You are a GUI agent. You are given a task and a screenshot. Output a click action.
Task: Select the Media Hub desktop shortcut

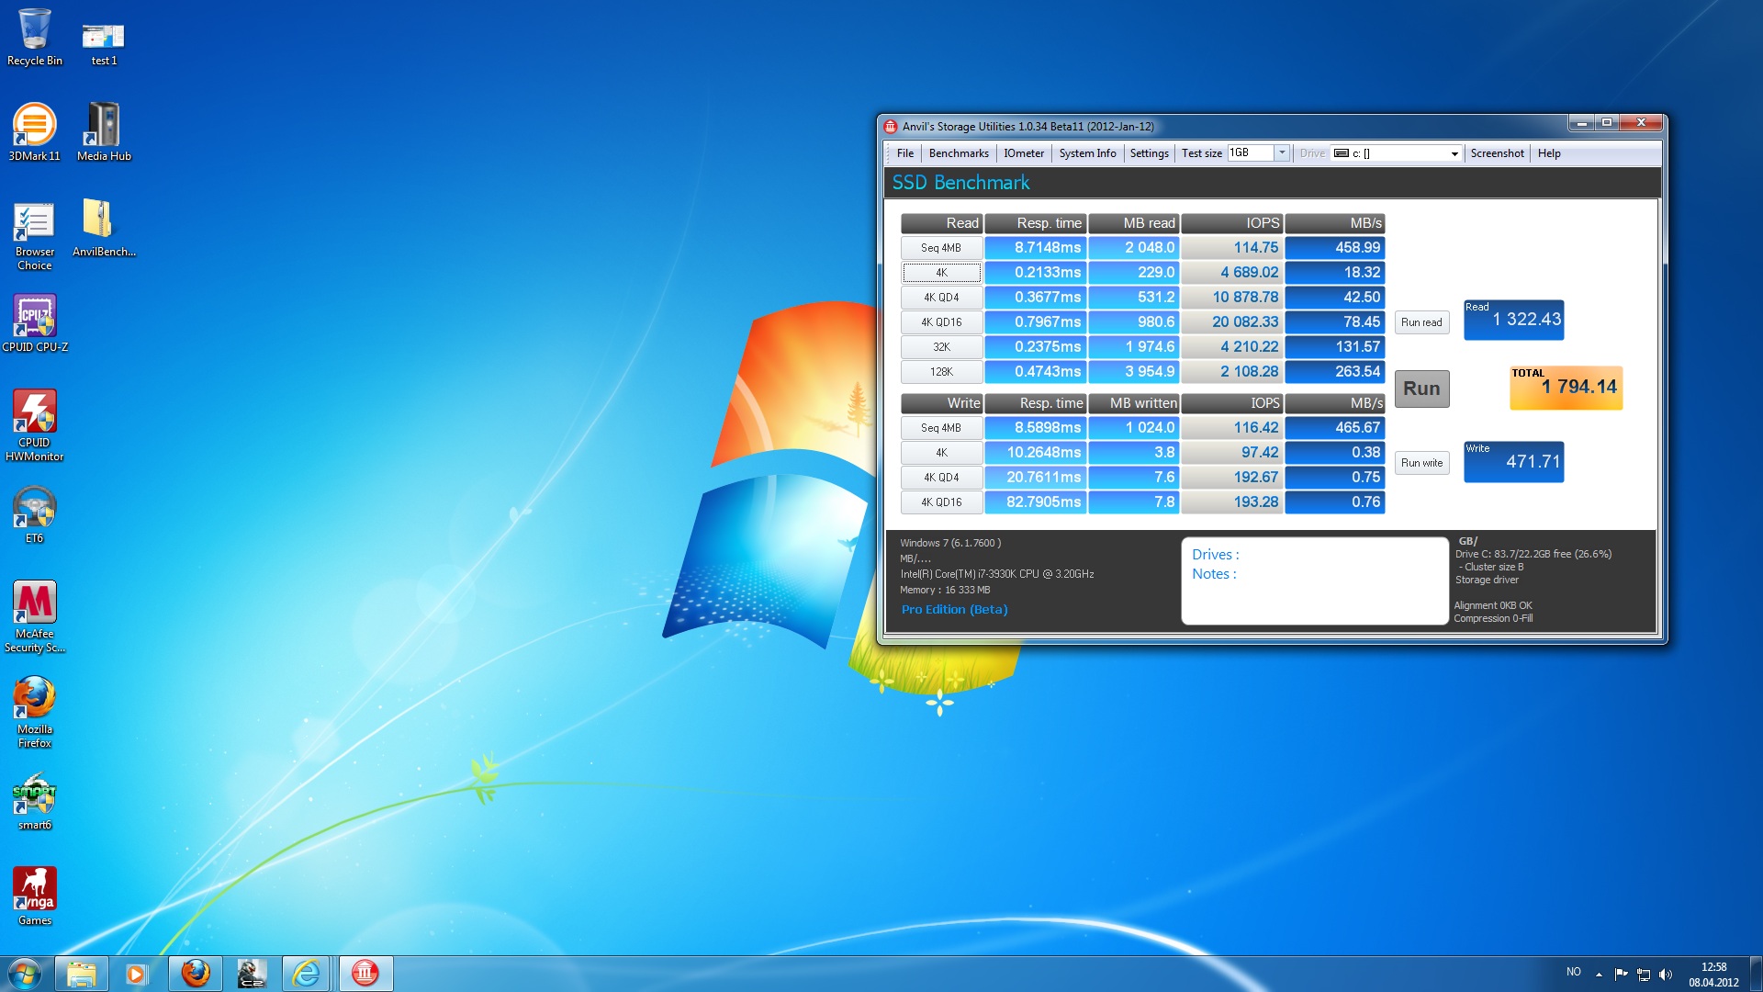[104, 133]
